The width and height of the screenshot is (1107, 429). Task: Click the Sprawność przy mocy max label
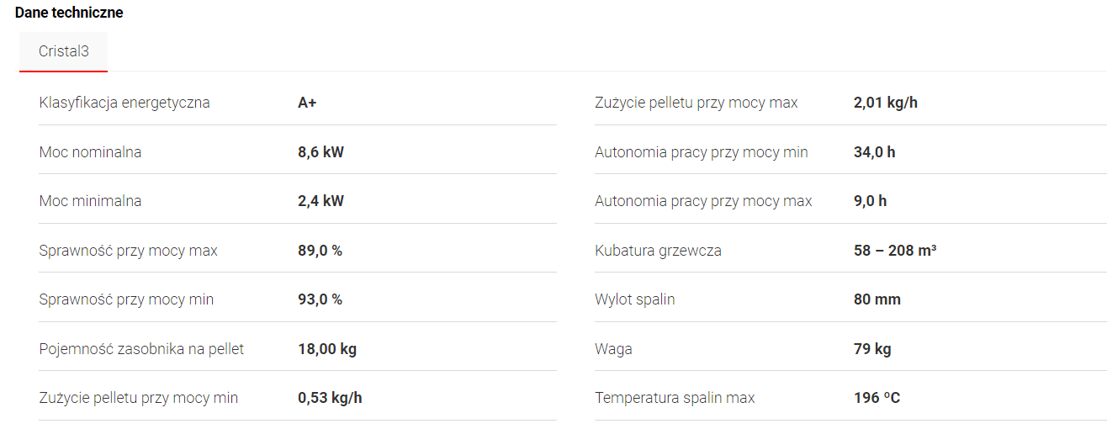pyautogui.click(x=128, y=251)
